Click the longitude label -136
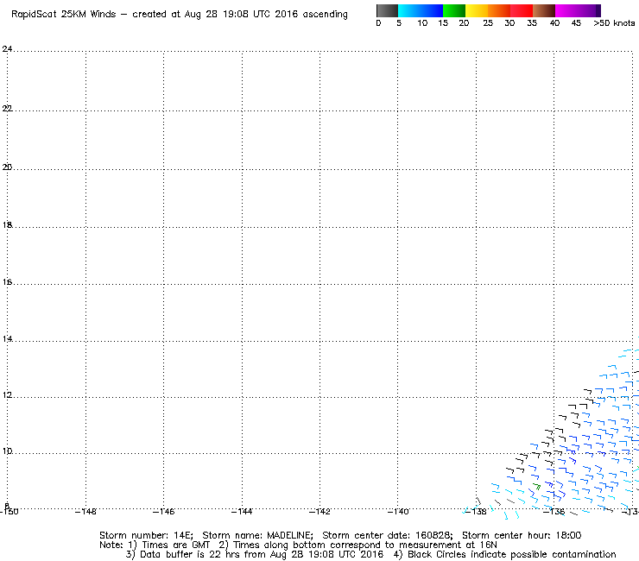The width and height of the screenshot is (639, 561). pyautogui.click(x=554, y=512)
